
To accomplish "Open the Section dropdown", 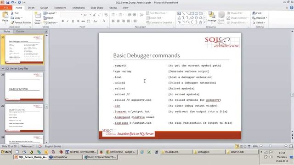I will 51,22.
